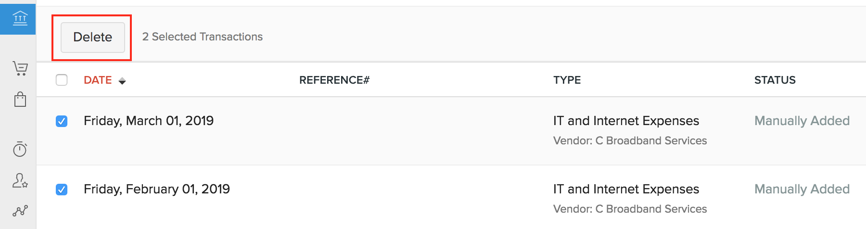
Task: Open the Friday, February 01, 2019 transaction
Action: pyautogui.click(x=157, y=189)
